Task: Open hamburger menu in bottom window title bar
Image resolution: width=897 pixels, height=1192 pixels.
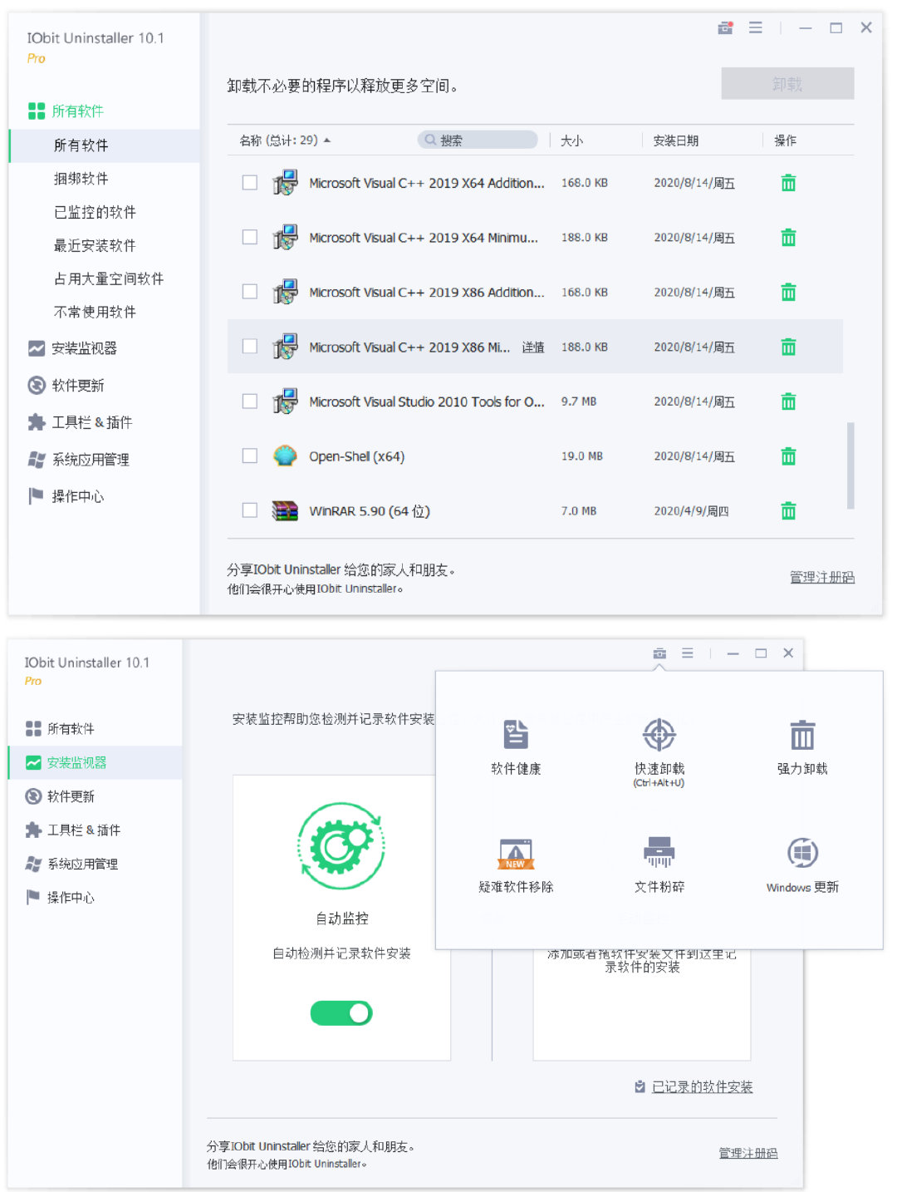Action: (x=688, y=653)
